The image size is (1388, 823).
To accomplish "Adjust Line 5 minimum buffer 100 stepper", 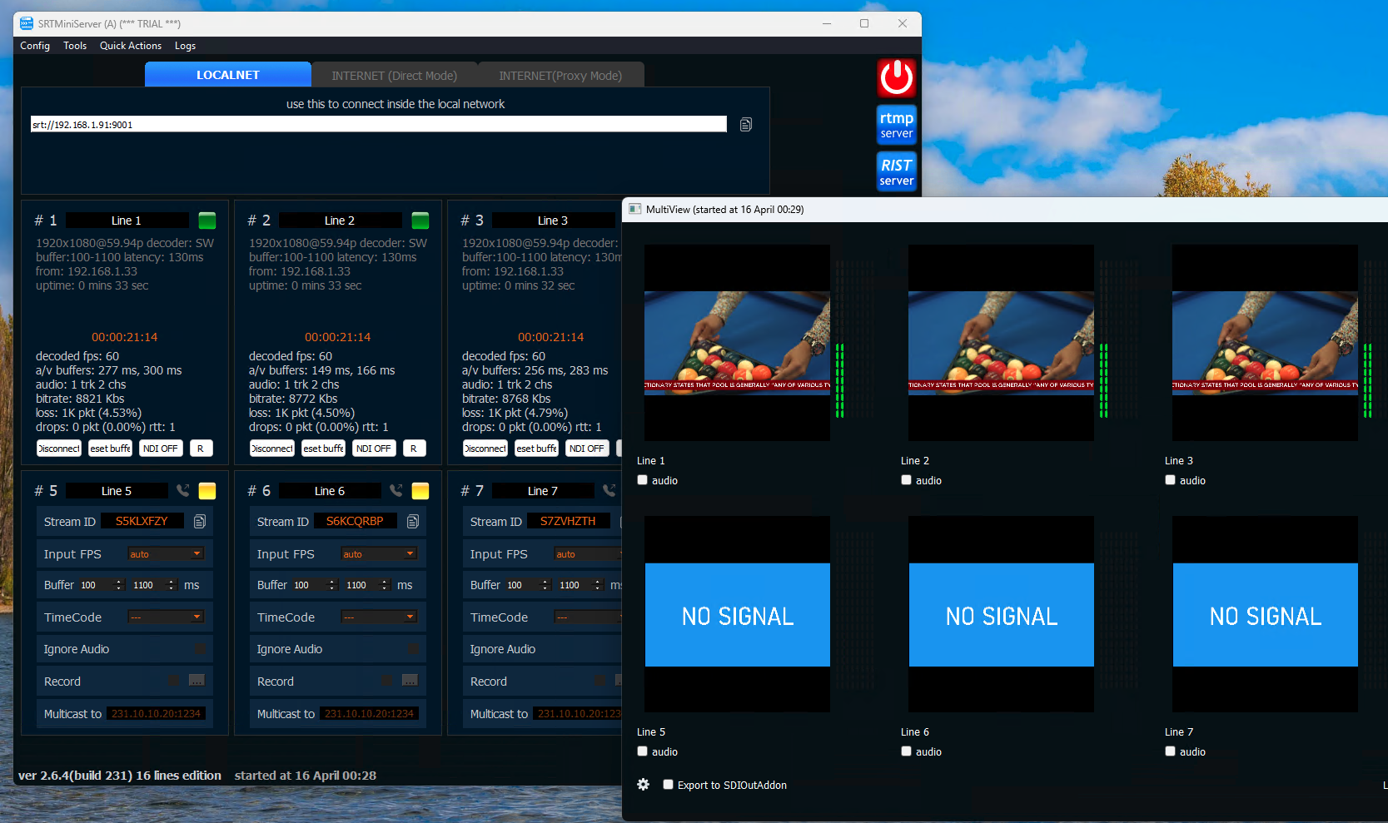I will tap(119, 585).
